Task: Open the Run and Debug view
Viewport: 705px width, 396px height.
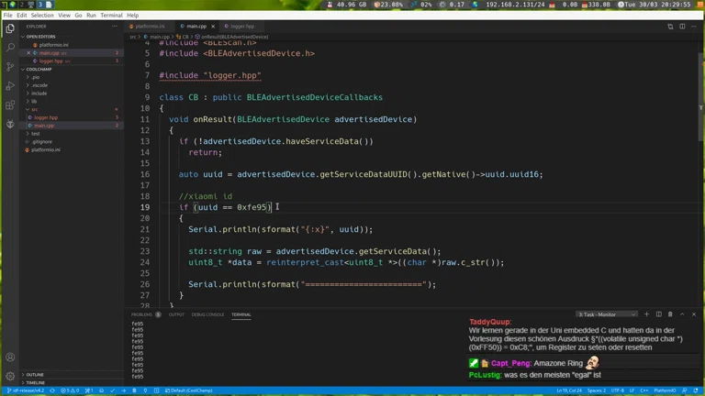Action: 10,86
